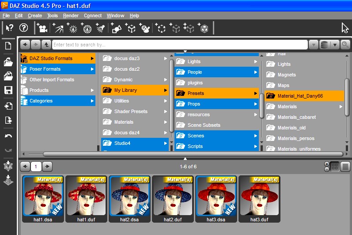Click the database icon next to search
The image size is (352, 235).
pos(324,45)
